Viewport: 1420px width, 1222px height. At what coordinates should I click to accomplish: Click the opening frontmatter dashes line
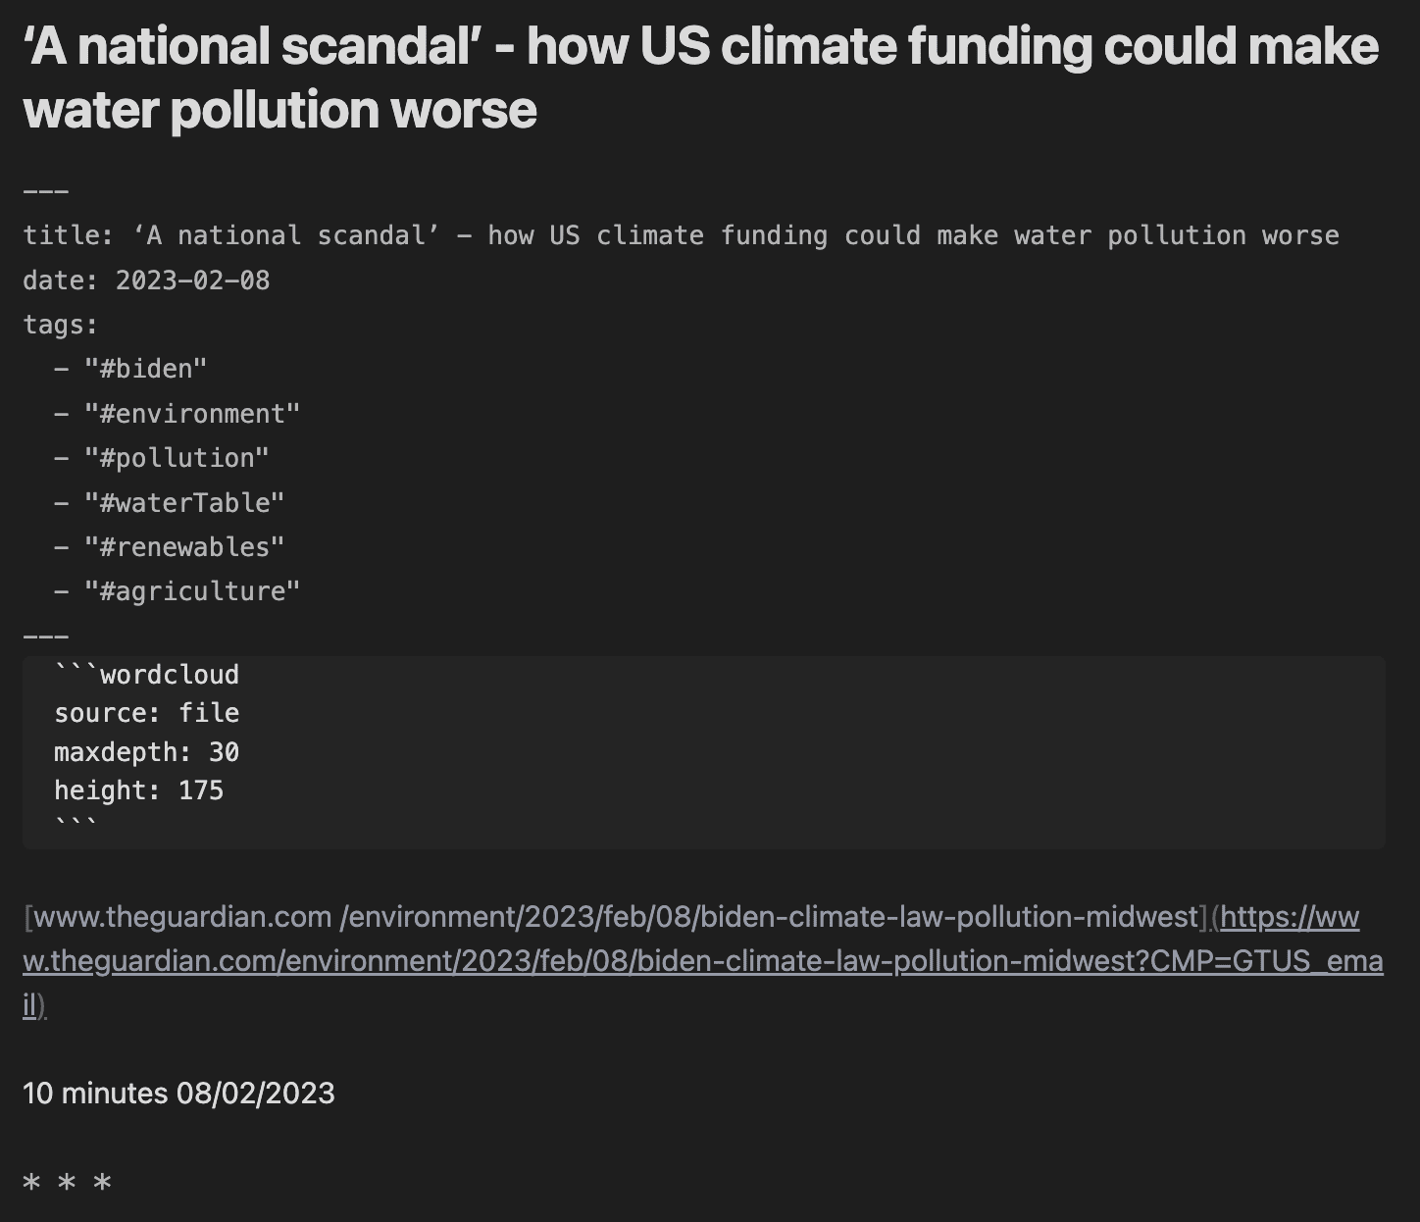[x=46, y=191]
